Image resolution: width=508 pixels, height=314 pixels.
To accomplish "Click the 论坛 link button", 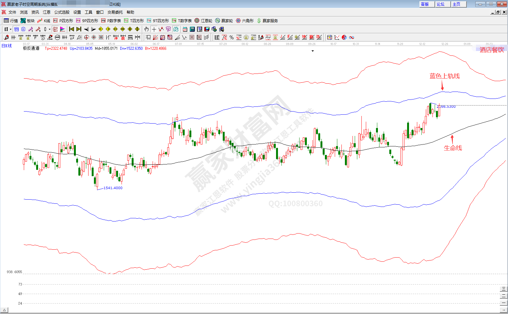I will 440,4.
